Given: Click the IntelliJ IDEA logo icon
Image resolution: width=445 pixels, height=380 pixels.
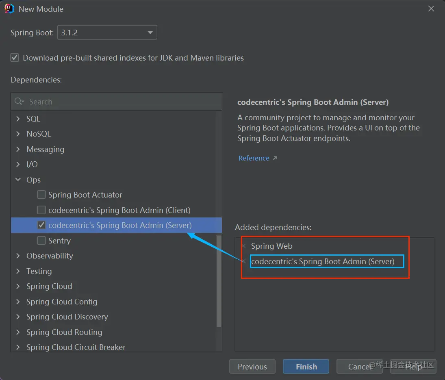Looking at the screenshot, I should [9, 9].
